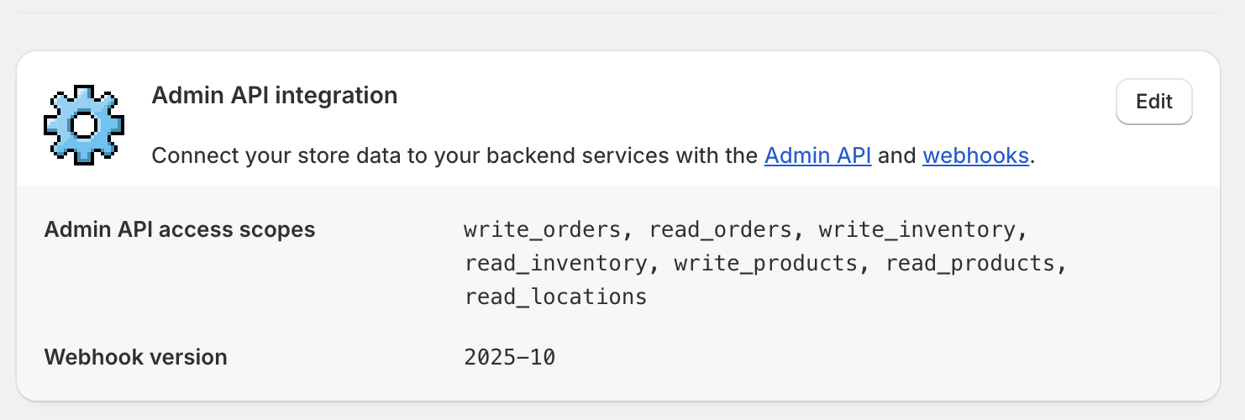Select the read_inventory scope text
Image resolution: width=1245 pixels, height=420 pixels.
(x=556, y=263)
